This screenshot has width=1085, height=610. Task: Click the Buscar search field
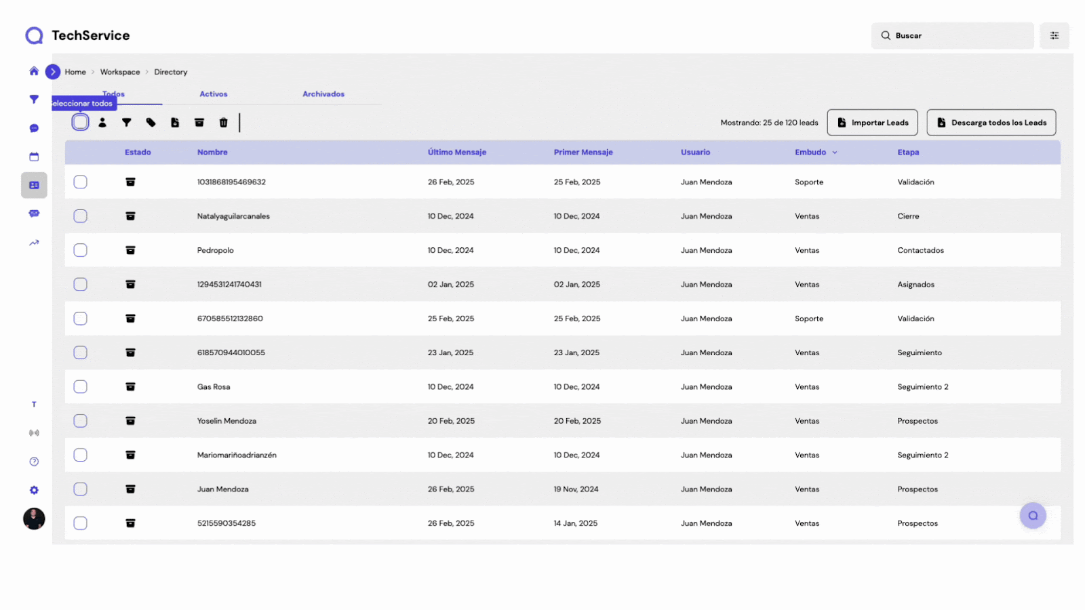(952, 36)
